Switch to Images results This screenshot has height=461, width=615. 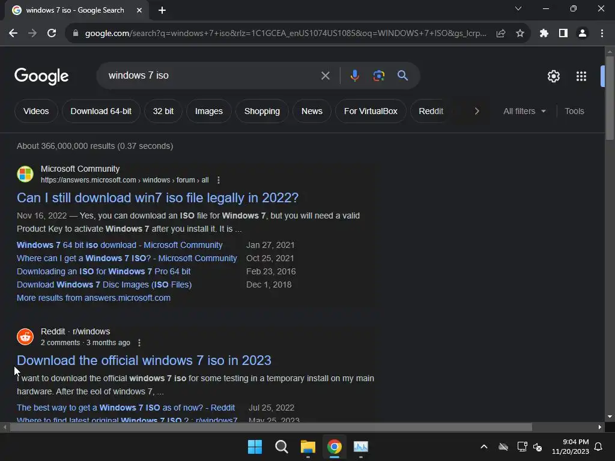(x=208, y=111)
